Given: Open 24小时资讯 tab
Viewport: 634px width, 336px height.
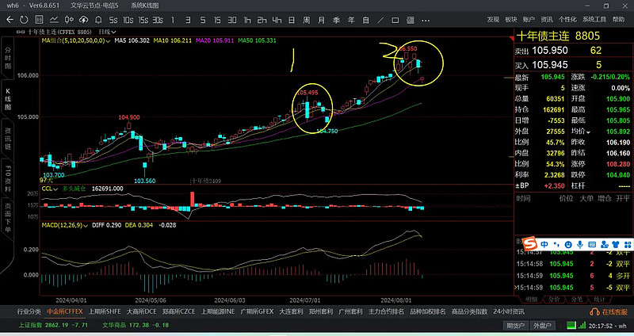Looking at the screenshot, I should click(509, 311).
